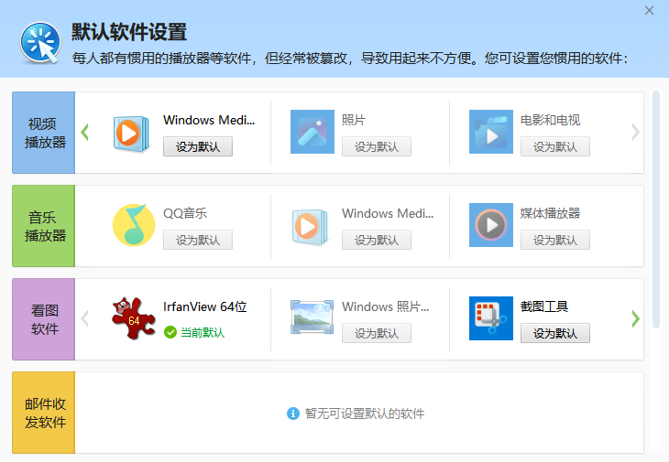The width and height of the screenshot is (669, 462).
Task: Click the Photos (照片) app icon
Action: point(313,132)
